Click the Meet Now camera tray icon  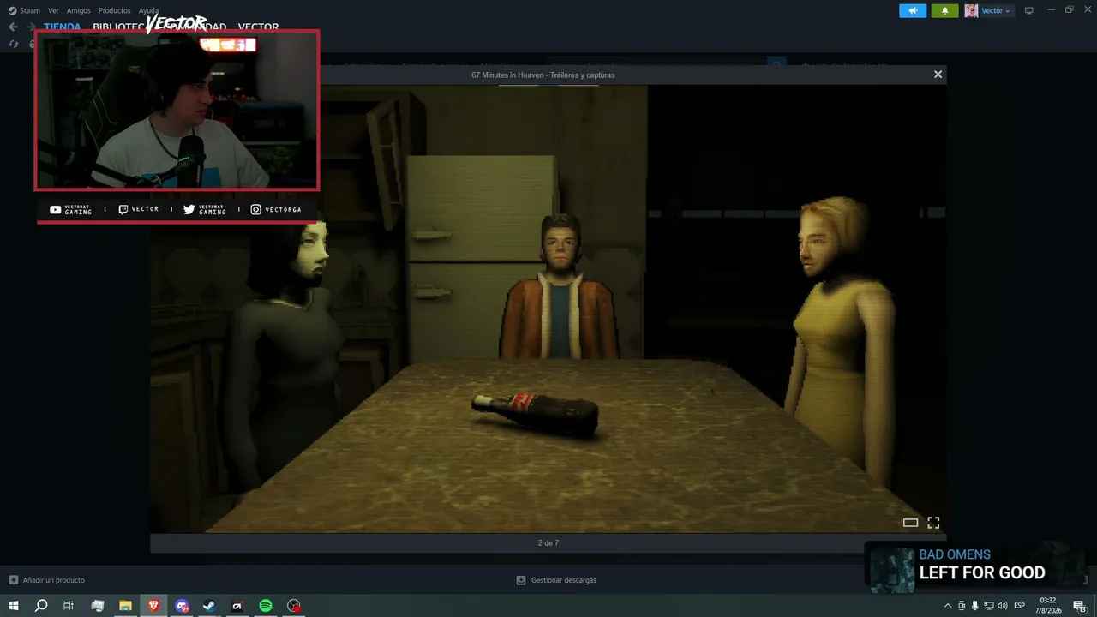click(961, 606)
